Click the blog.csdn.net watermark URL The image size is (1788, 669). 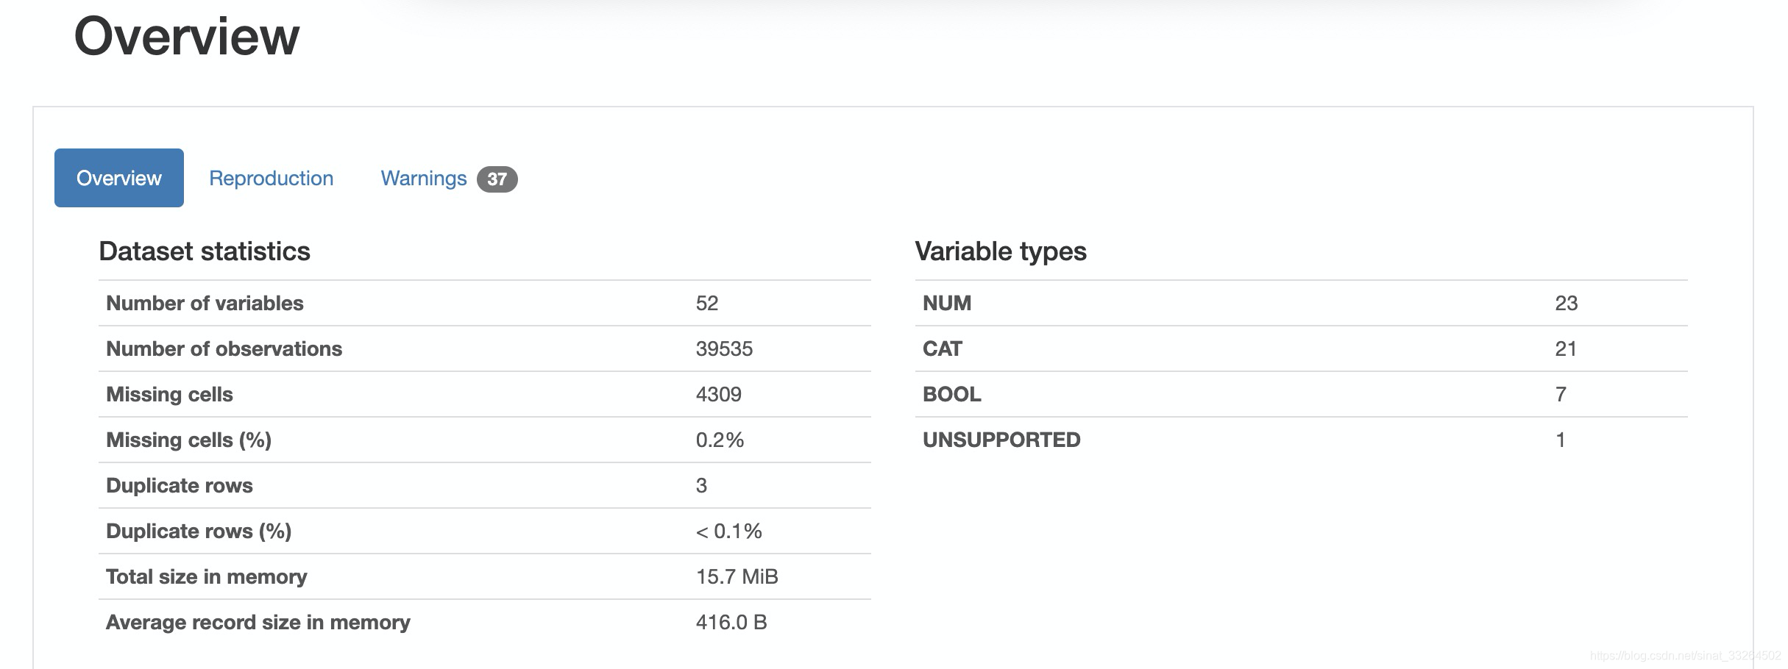[1684, 655]
